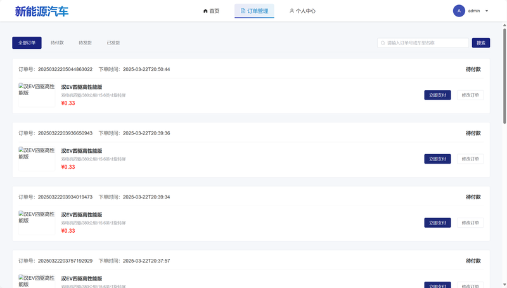
Task: Modify order 20250322203934019473
Action: tap(470, 223)
